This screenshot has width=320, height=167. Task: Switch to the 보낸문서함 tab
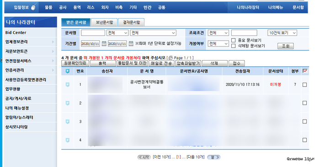click(x=104, y=22)
